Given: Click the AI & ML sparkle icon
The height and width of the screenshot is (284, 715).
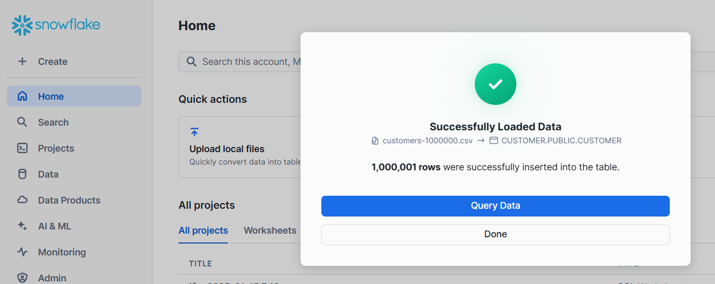Looking at the screenshot, I should [22, 226].
